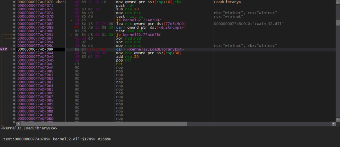Click the jump arrow beside bytes 0F 84 F8 46
The image size is (340, 147).
coord(71,35)
